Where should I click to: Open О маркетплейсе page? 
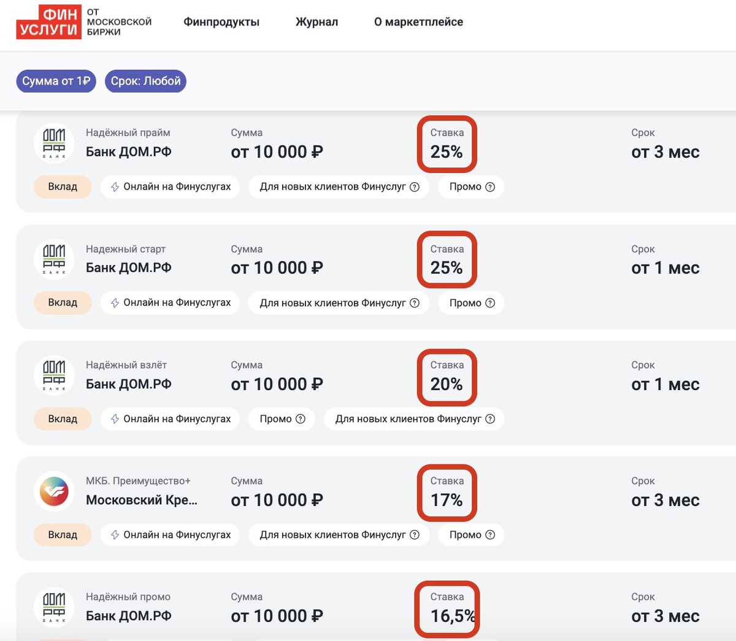(x=418, y=22)
